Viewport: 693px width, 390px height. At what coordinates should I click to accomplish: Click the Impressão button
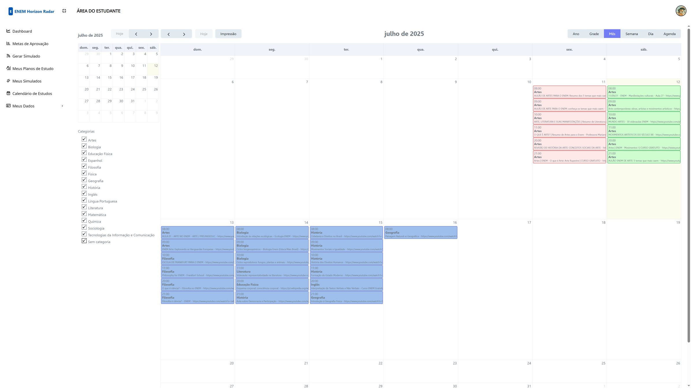228,34
